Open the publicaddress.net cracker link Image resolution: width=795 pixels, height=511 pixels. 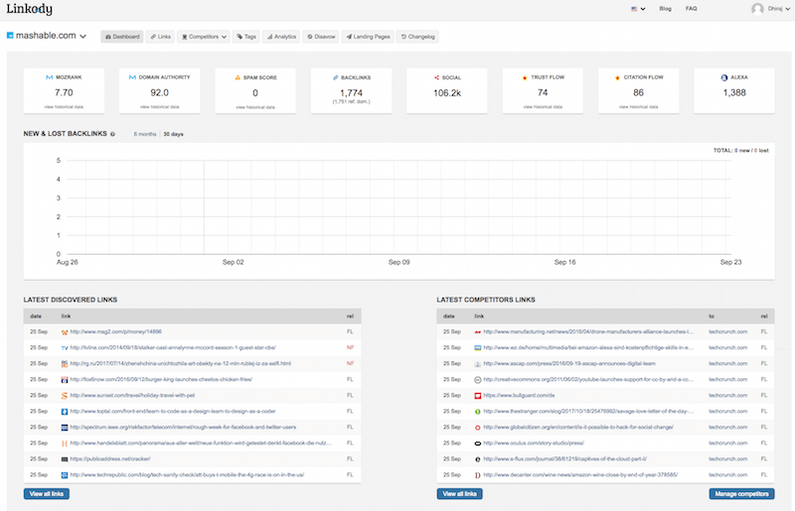(x=110, y=458)
